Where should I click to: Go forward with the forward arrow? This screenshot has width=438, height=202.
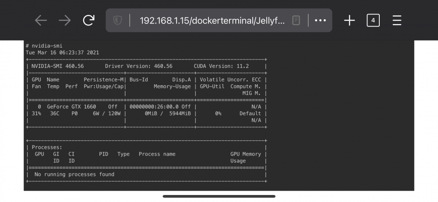[65, 21]
